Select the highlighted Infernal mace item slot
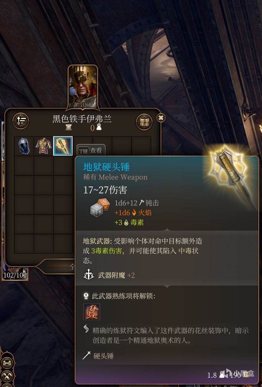Viewport: 262px width, 387px height. point(63,146)
